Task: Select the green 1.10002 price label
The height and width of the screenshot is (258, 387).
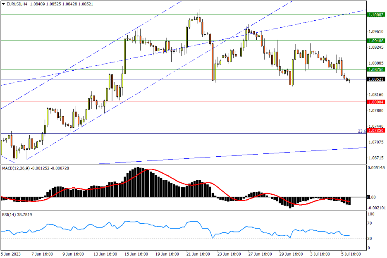Action: tap(375, 14)
